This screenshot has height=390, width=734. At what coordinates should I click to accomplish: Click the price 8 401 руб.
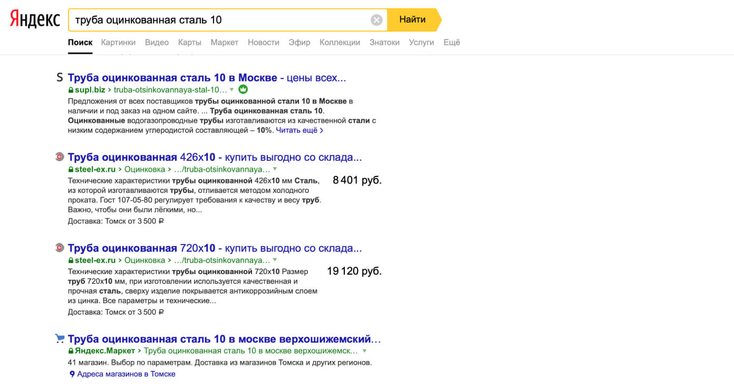click(357, 180)
